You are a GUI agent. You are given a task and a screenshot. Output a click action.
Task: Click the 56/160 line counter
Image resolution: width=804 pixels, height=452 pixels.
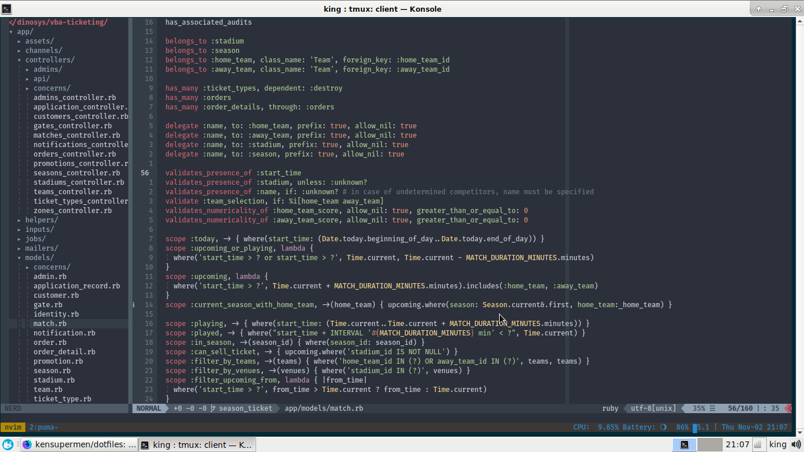click(x=740, y=408)
